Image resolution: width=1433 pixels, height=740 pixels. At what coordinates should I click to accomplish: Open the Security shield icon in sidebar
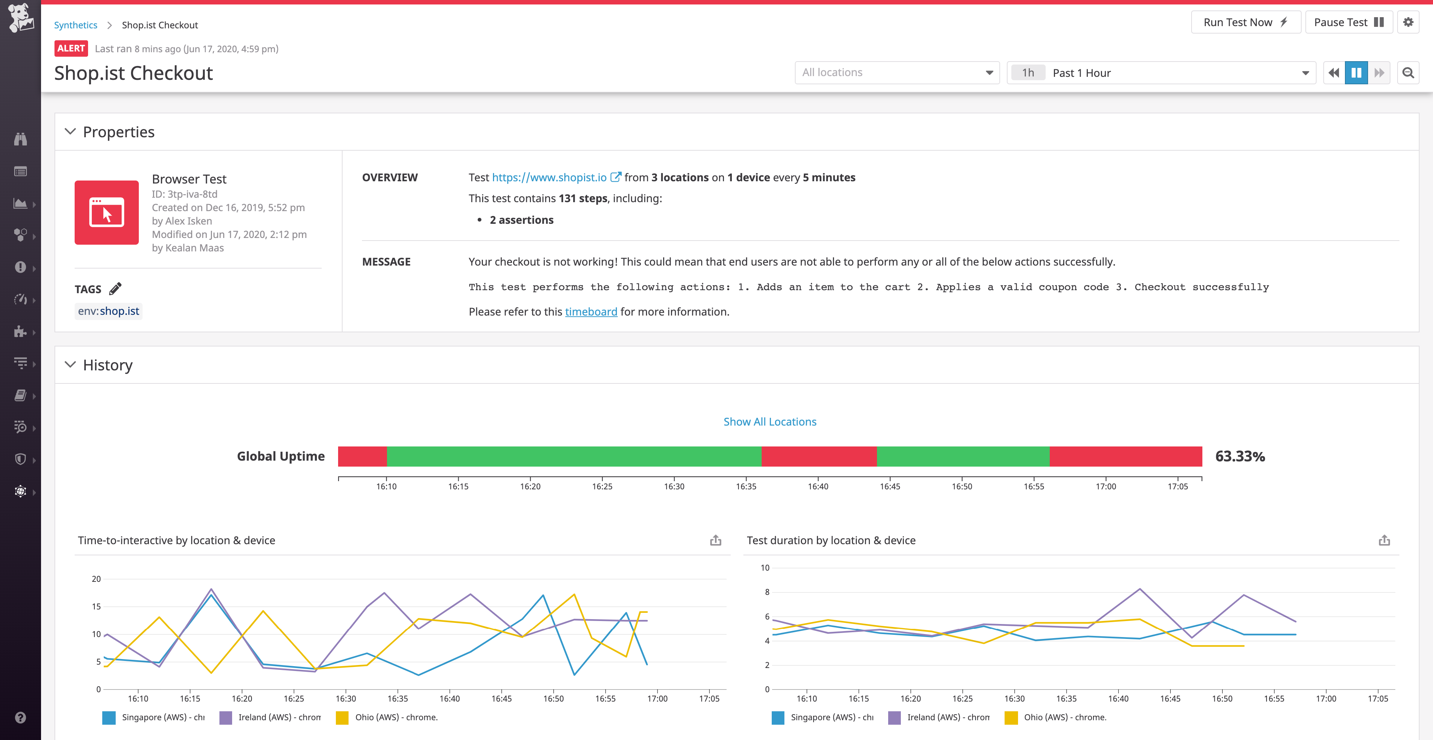click(x=21, y=459)
